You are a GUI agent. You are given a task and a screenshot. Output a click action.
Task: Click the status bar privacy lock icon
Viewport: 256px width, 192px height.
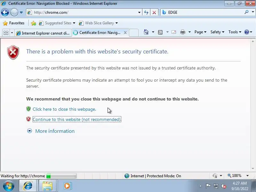coord(215,176)
